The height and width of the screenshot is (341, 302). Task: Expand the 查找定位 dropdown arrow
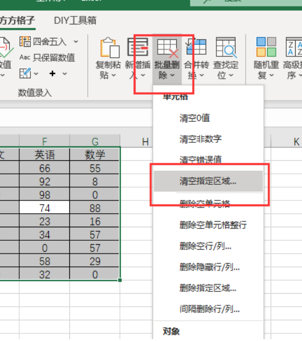pyautogui.click(x=231, y=75)
